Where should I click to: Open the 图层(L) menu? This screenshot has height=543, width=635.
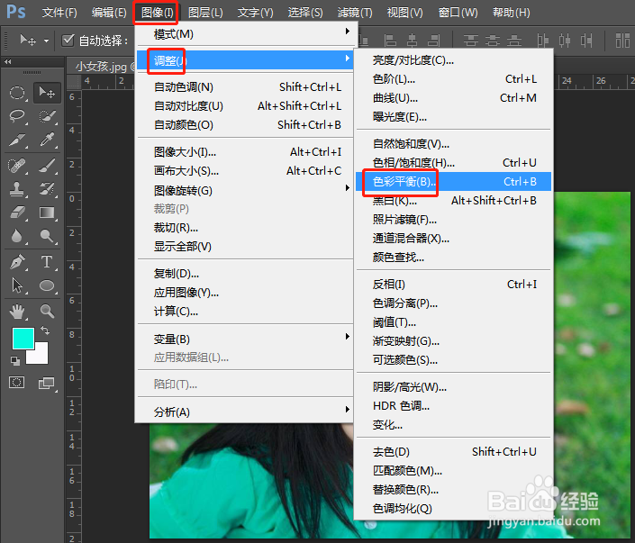point(205,13)
